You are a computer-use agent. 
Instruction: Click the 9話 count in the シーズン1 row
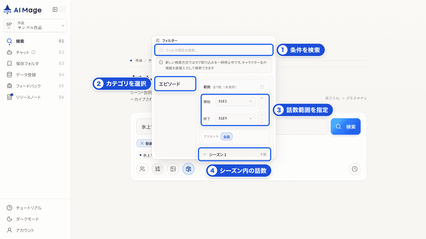[263, 154]
